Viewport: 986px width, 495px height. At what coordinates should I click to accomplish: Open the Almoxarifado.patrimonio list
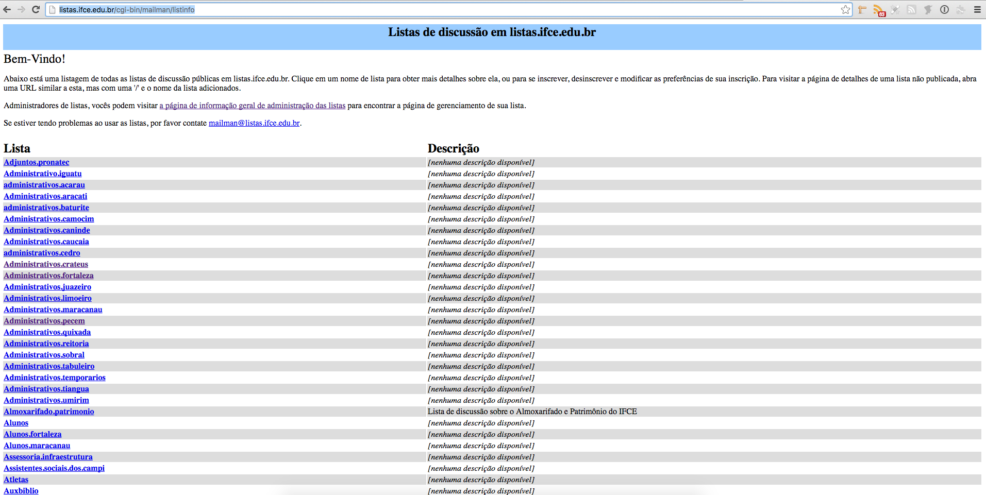49,412
